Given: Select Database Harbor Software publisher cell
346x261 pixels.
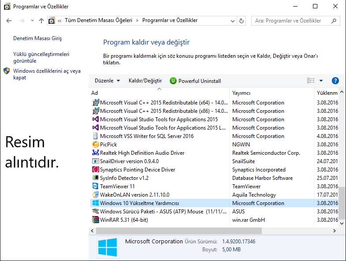Looking at the screenshot, I should coord(262,178).
